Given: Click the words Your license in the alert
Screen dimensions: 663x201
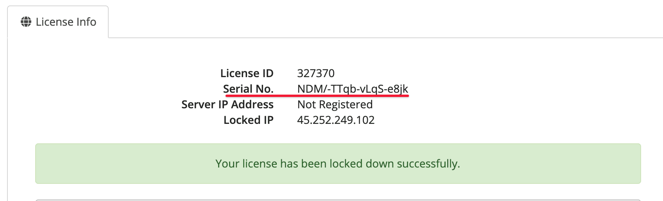Looking at the screenshot, I should coord(246,164).
